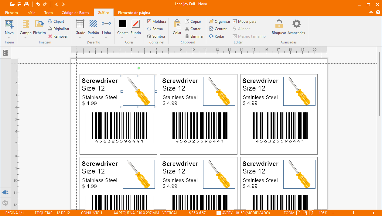Click Remover to remove image
The image size is (382, 216).
click(58, 36)
